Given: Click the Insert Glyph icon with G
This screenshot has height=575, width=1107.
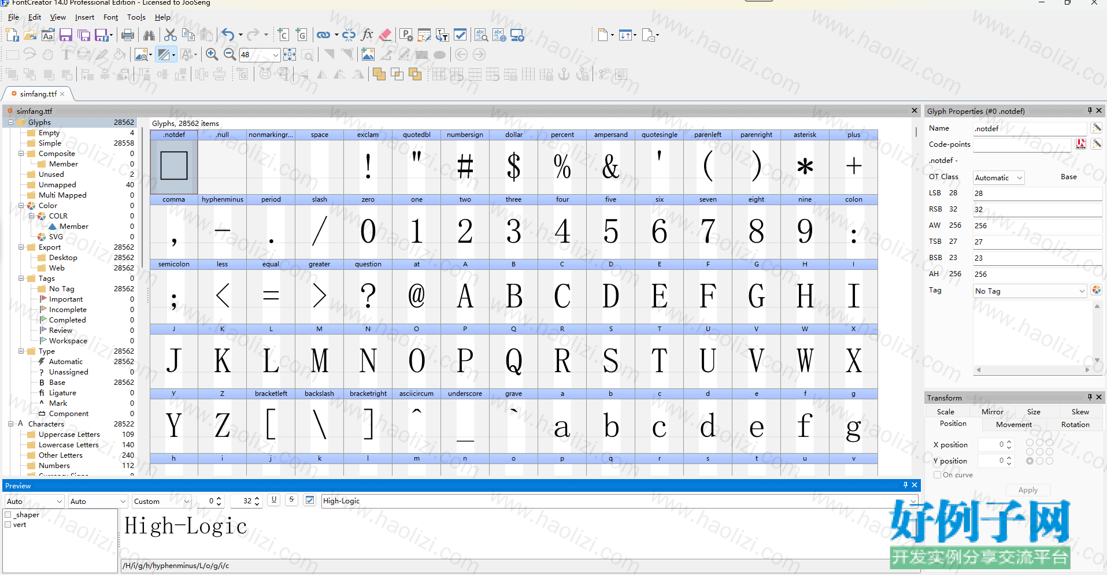Looking at the screenshot, I should click(x=301, y=35).
